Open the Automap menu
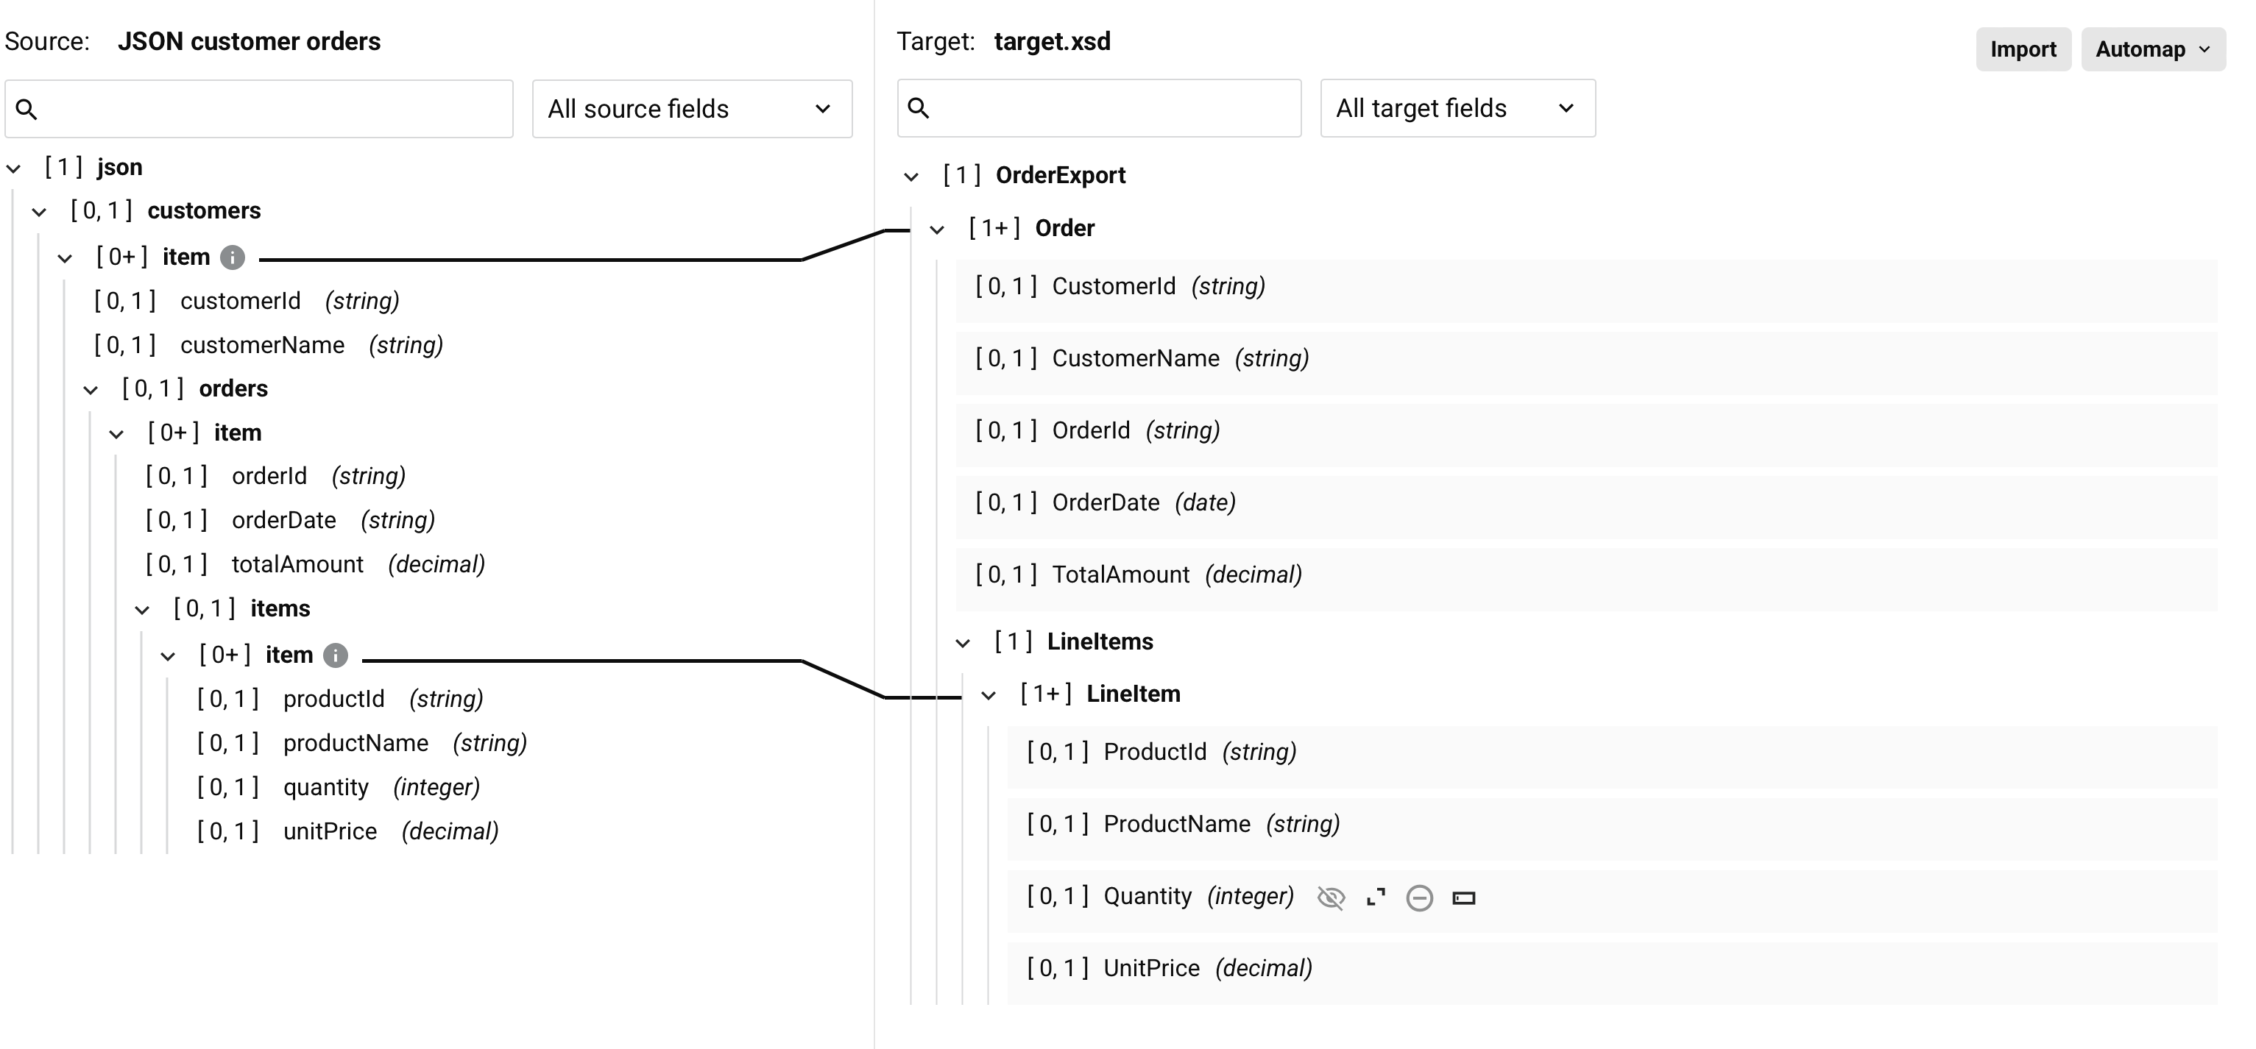This screenshot has width=2256, height=1049. click(x=2153, y=49)
